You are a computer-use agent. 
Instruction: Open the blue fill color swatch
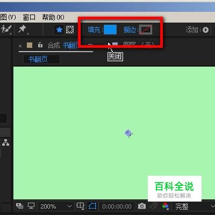110,30
